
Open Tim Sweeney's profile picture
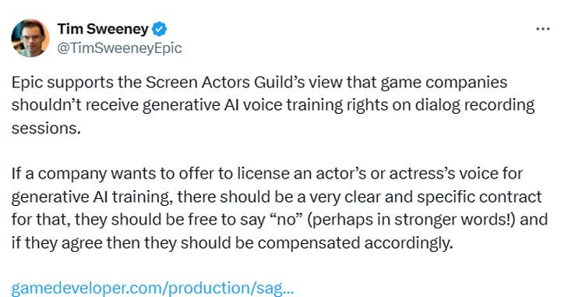[30, 38]
